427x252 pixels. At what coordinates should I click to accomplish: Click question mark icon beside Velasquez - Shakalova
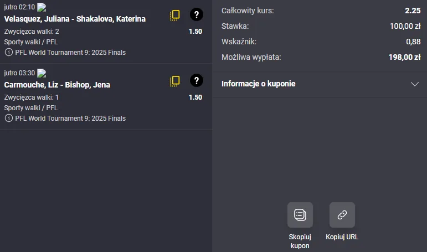point(197,14)
